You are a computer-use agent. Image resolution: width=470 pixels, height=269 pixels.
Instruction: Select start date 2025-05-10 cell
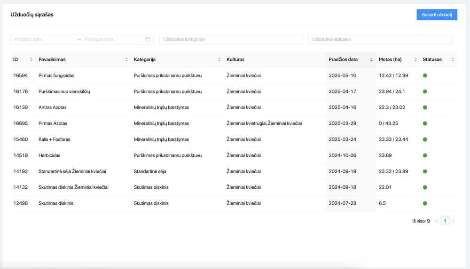[x=342, y=76]
